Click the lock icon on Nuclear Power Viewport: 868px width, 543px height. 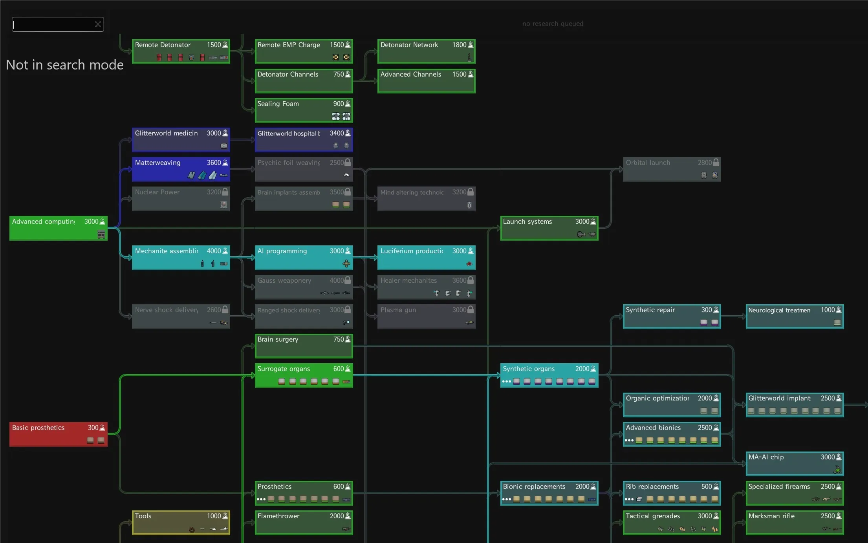(225, 192)
